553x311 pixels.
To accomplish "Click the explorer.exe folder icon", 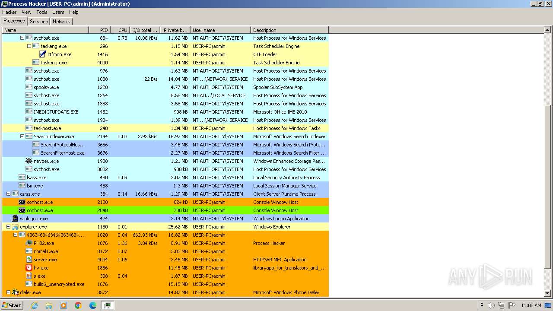I will 15,227.
